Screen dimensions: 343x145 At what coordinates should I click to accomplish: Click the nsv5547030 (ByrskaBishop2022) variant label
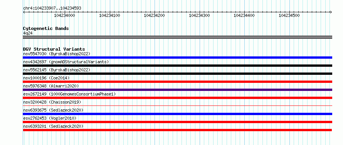57,54
